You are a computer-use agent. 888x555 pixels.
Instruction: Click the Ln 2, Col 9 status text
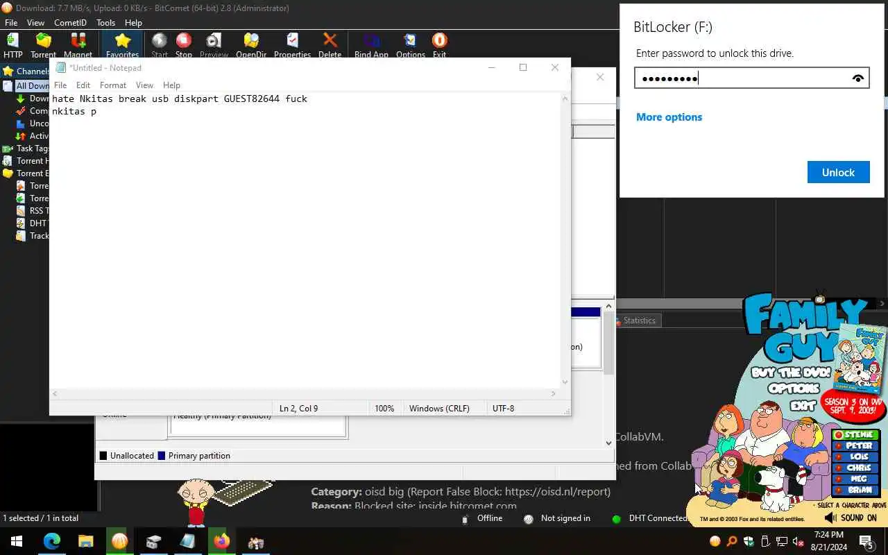click(x=298, y=409)
